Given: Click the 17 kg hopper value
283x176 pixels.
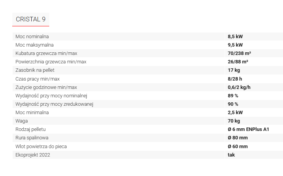Looking at the screenshot, I should click(x=234, y=70).
